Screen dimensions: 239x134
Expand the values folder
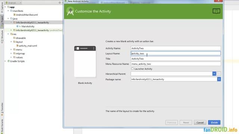(x=11, y=57)
